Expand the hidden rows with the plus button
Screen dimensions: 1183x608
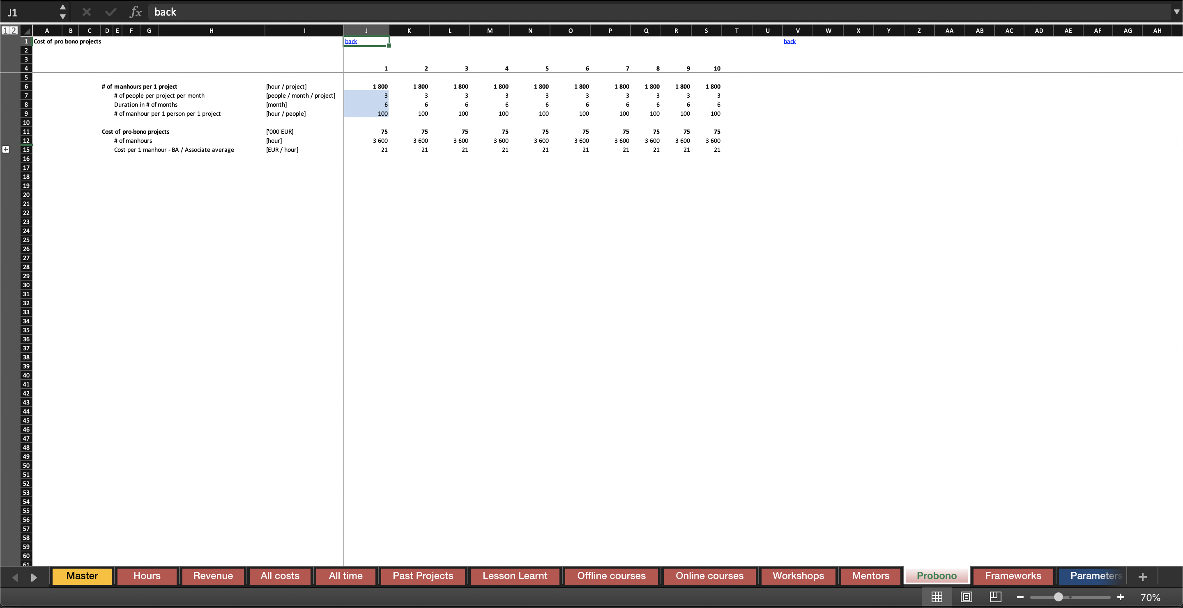click(6, 149)
